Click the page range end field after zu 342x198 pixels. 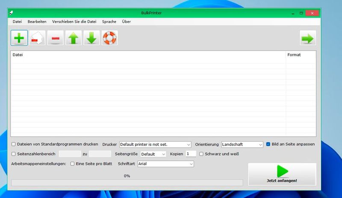click(100, 154)
